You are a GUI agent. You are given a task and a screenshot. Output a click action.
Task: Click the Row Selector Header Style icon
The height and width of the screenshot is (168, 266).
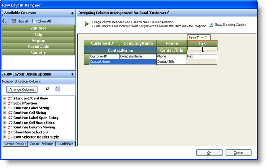[10, 137]
